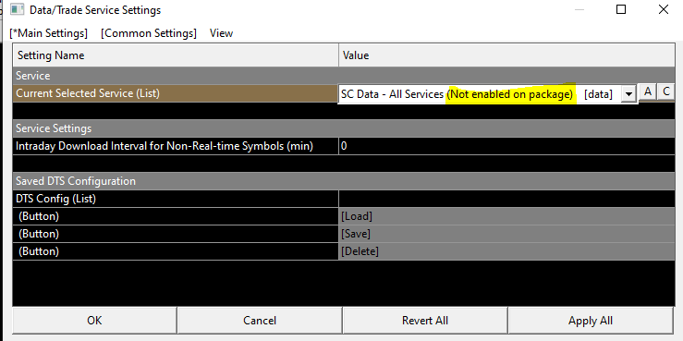Click the A button beside service list
Image resolution: width=683 pixels, height=341 pixels.
click(648, 92)
